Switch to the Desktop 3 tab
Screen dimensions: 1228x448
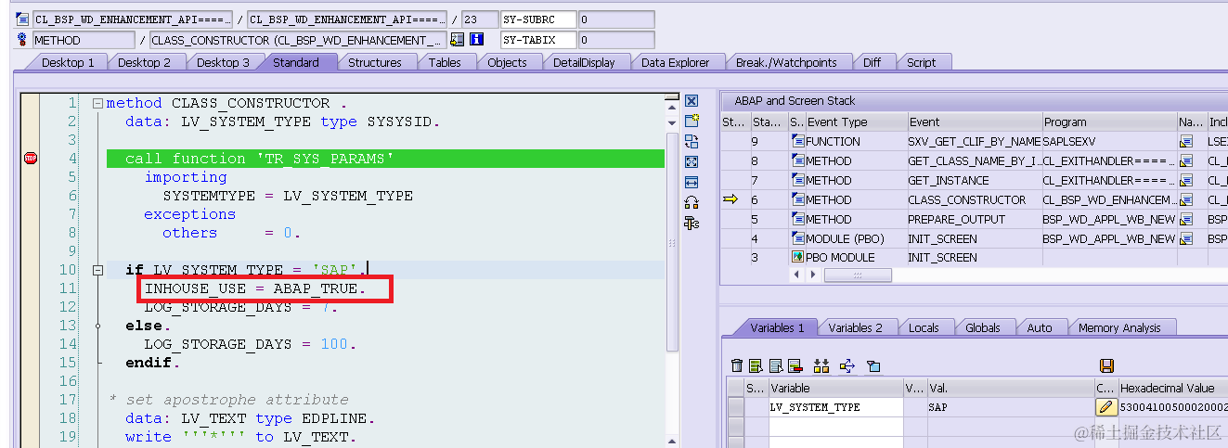point(223,62)
